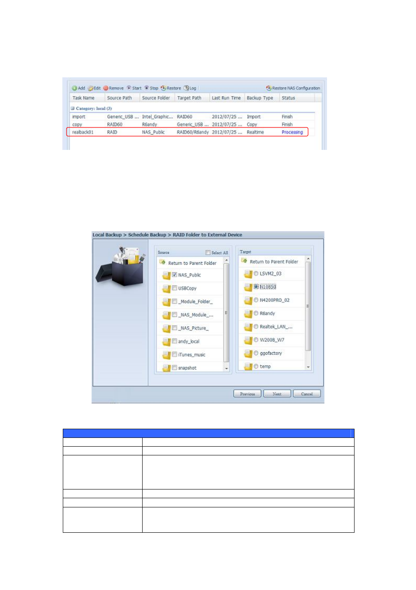Click the iTunes_music folder icon
Screen dimensions: 416x590
(166, 355)
